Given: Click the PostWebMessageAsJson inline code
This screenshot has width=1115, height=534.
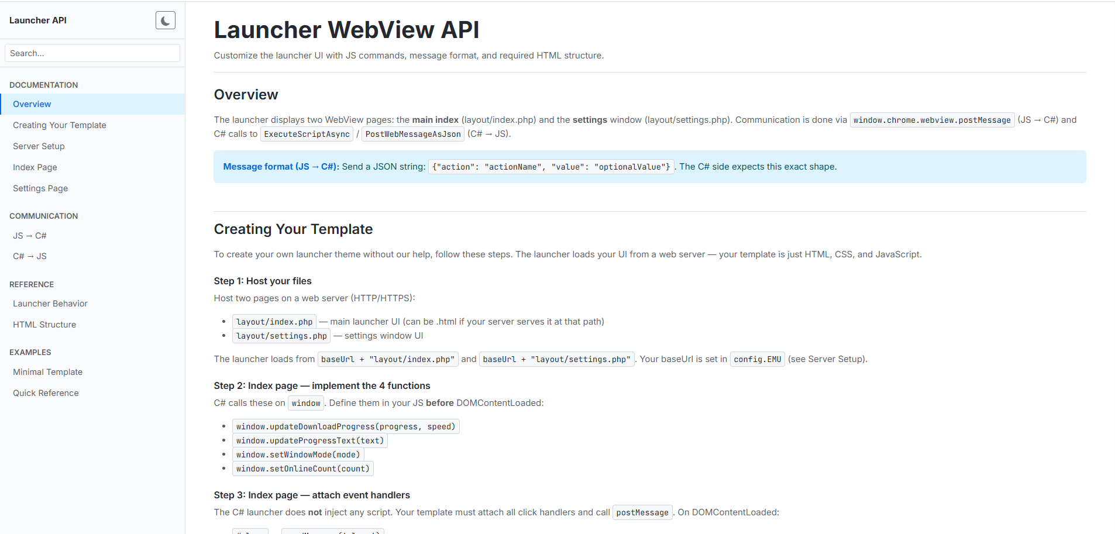Looking at the screenshot, I should (x=413, y=134).
